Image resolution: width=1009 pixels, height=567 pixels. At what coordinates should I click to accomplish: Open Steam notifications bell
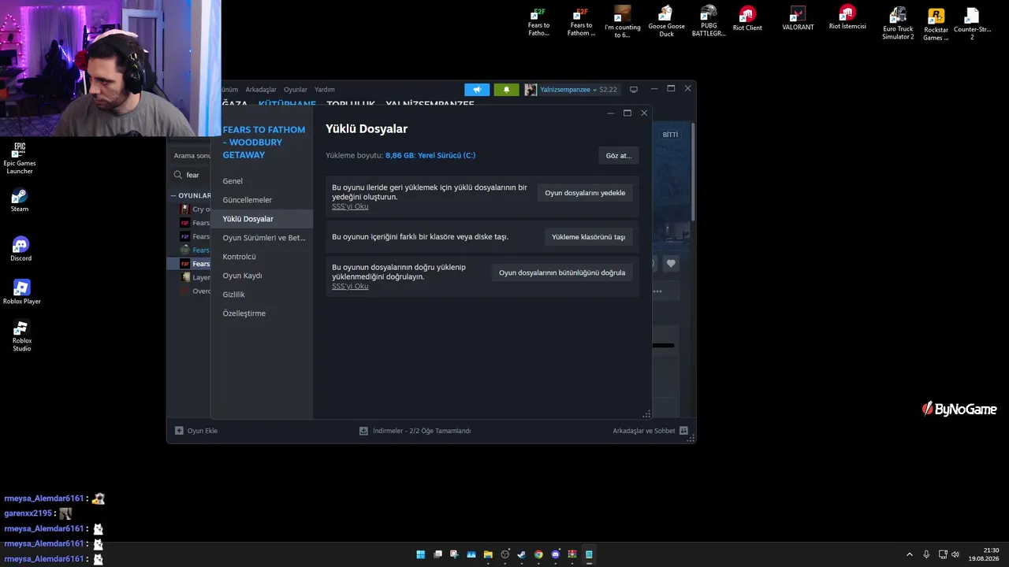506,90
